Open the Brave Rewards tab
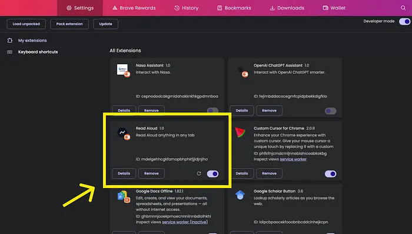The image size is (412, 234). [x=134, y=8]
